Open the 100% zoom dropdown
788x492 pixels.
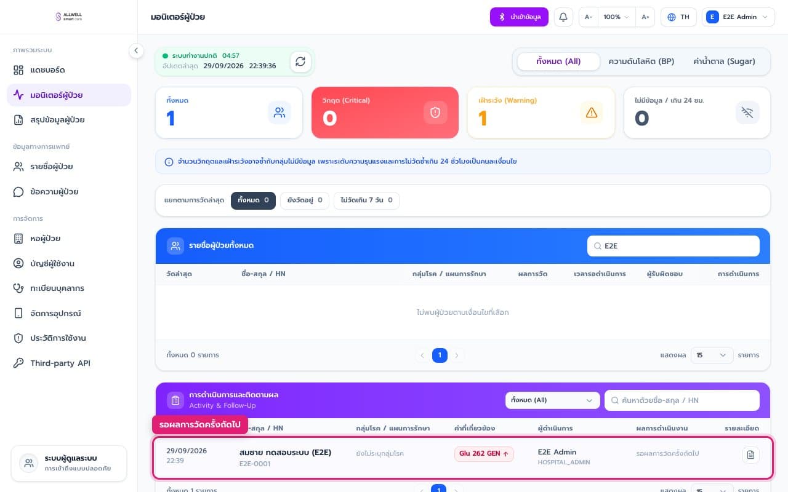tap(616, 17)
